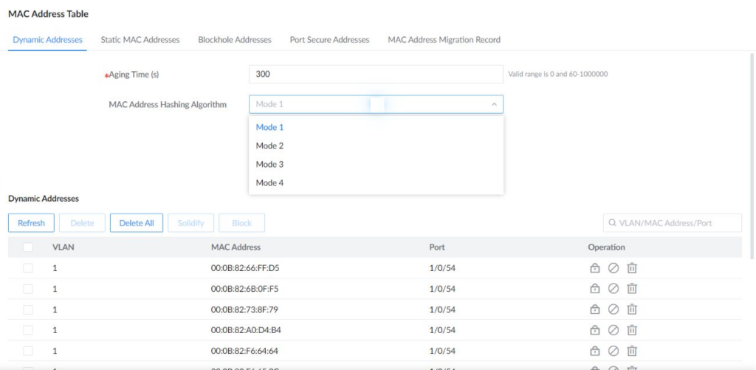Click the Port column header
The height and width of the screenshot is (370, 756).
437,247
